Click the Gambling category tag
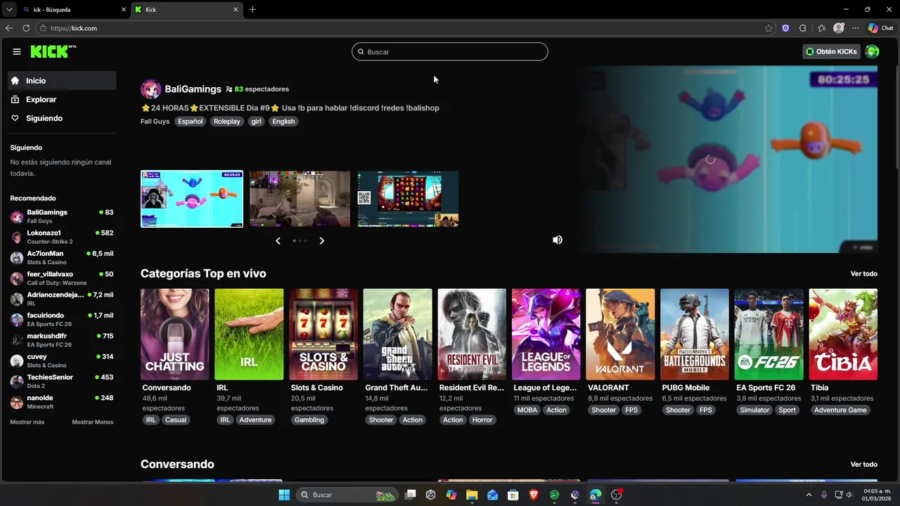Image resolution: width=900 pixels, height=506 pixels. [x=309, y=420]
